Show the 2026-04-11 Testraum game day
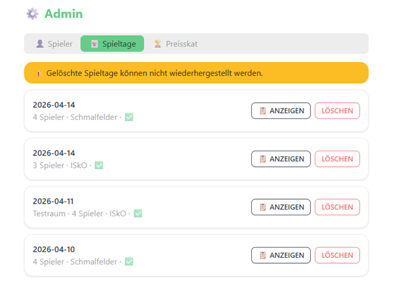 (x=281, y=207)
